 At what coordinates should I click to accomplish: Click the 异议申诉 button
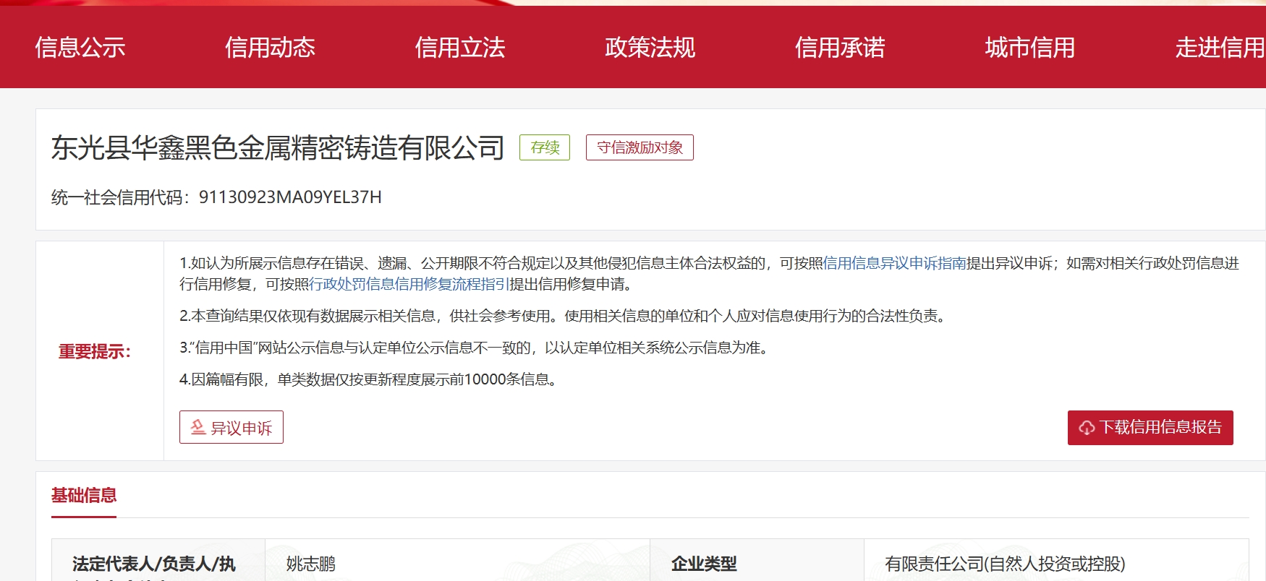click(x=231, y=427)
